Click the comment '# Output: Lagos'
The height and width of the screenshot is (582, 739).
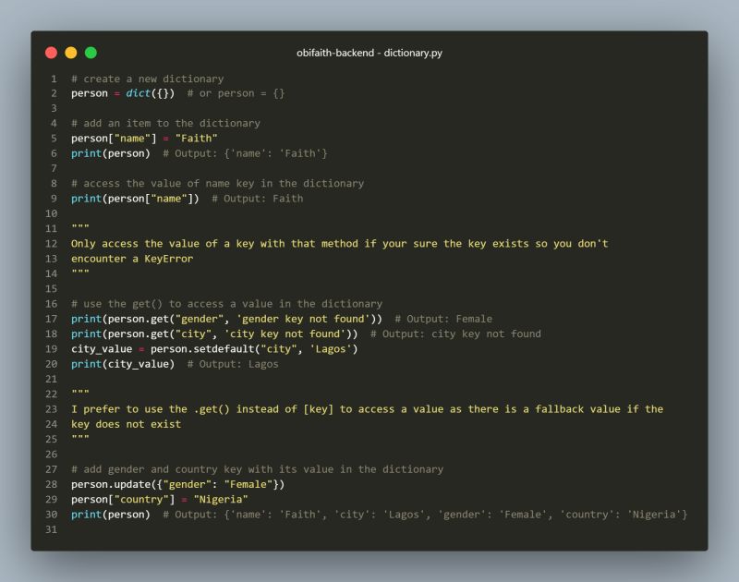(x=233, y=364)
